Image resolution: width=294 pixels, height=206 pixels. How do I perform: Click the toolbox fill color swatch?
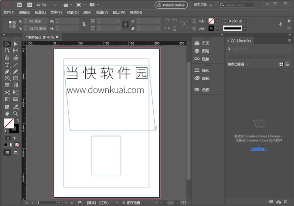coord(9,123)
